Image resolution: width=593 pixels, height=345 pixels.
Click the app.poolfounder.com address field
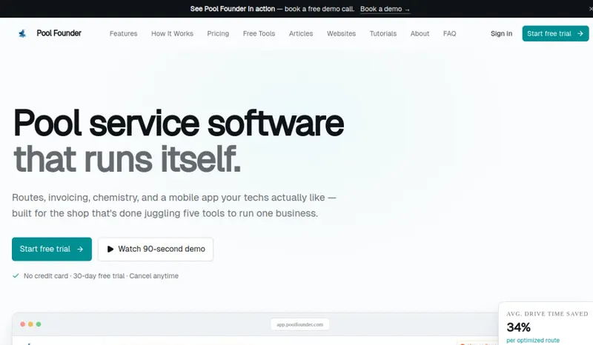pos(299,324)
